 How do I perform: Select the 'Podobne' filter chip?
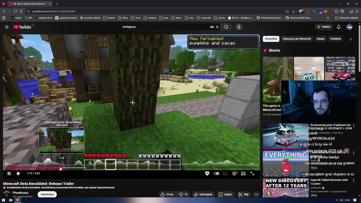click(x=336, y=39)
